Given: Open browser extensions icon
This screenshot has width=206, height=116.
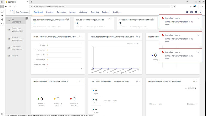Looking at the screenshot, I should tap(199, 7).
